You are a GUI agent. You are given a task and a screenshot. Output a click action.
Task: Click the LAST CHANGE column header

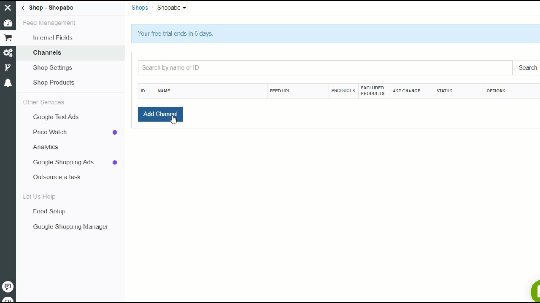[405, 91]
